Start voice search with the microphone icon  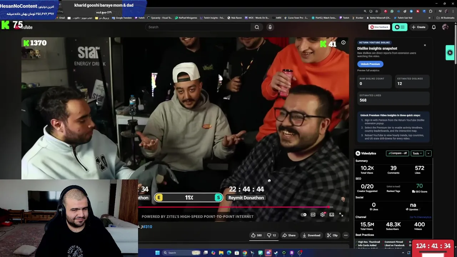(270, 27)
